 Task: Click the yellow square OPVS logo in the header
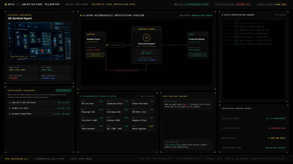click(6, 4)
